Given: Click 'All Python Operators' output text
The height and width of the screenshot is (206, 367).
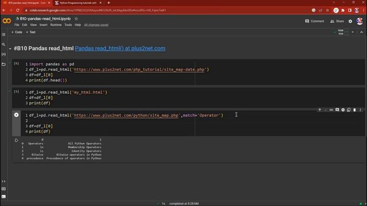Looking at the screenshot, I should pos(85,144).
